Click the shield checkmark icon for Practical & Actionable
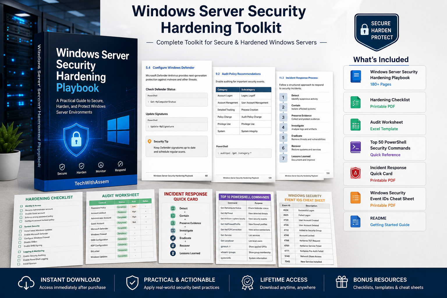Viewport: 447px width, 298px height. pyautogui.click(x=132, y=283)
